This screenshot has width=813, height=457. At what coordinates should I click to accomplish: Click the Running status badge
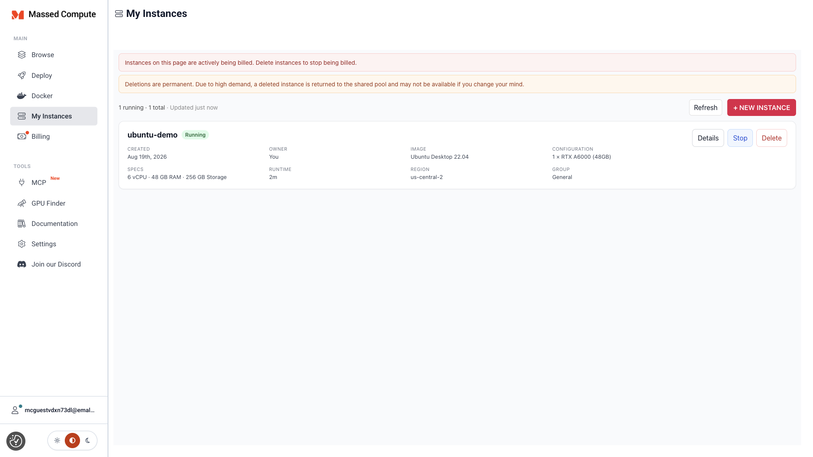(x=195, y=135)
